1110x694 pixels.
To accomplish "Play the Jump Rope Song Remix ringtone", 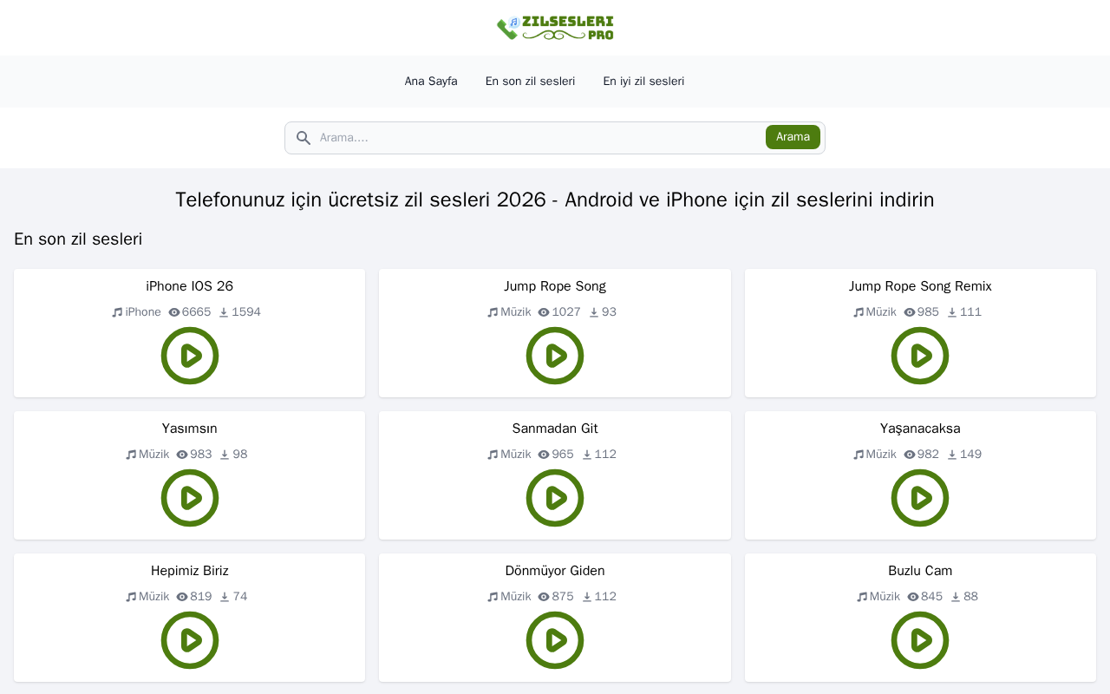I will (x=920, y=356).
